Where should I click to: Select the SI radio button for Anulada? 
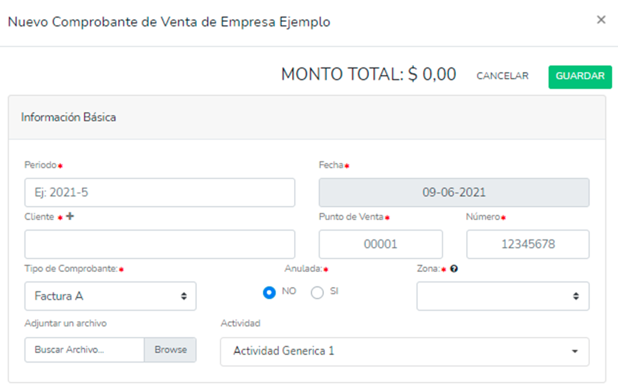point(317,292)
